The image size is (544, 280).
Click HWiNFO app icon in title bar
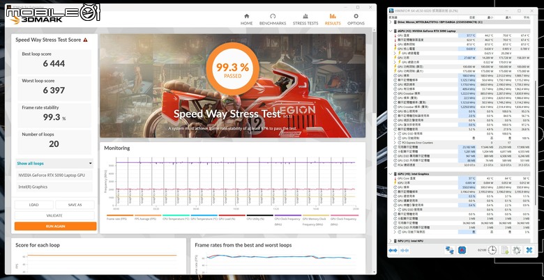[x=392, y=10]
